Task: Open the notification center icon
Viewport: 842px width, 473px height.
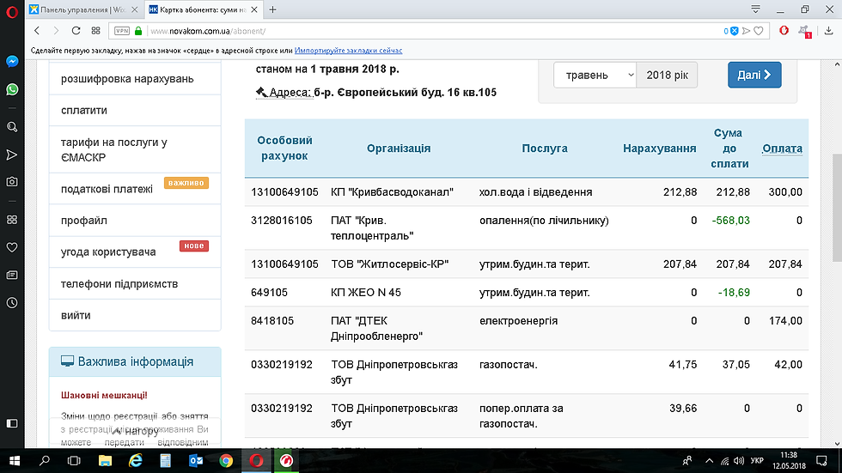Action: click(821, 461)
